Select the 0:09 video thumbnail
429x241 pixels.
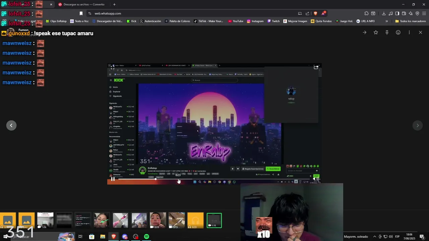pyautogui.click(x=158, y=220)
